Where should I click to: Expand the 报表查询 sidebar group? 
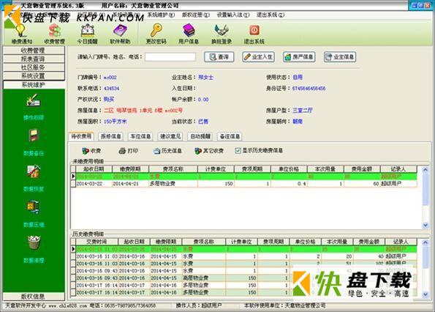click(x=34, y=59)
